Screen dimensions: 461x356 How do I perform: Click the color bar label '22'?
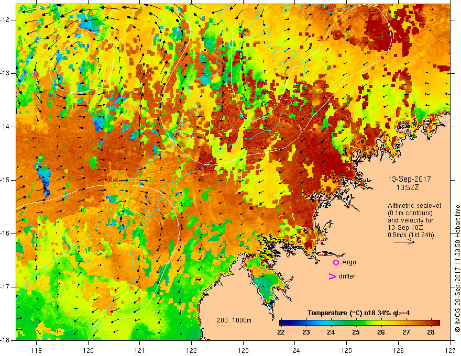[x=281, y=332]
